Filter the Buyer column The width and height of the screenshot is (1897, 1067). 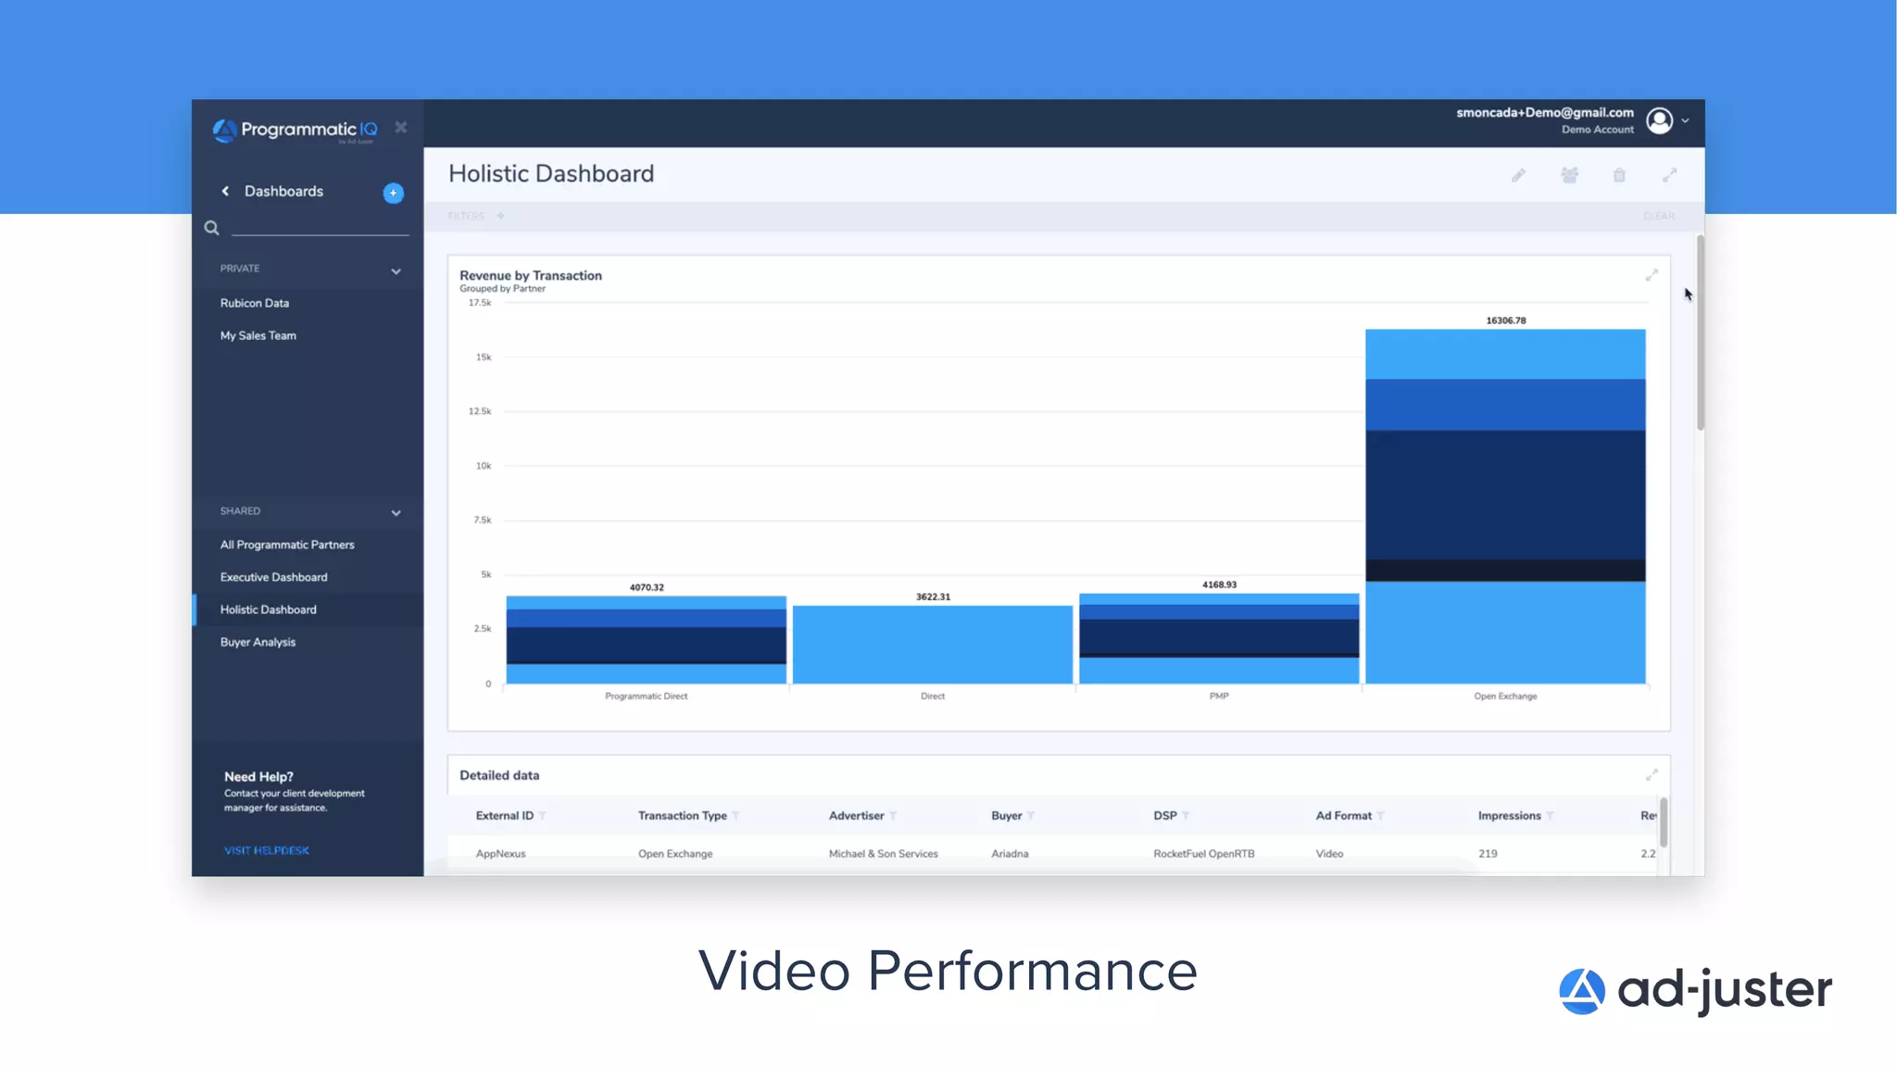click(x=1031, y=816)
